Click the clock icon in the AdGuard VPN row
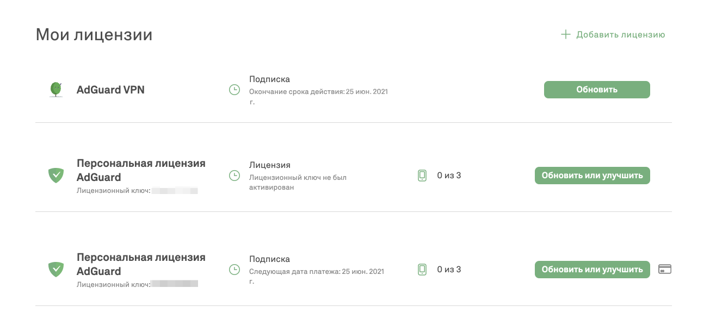Viewport: 716px width, 325px height. pos(234,90)
